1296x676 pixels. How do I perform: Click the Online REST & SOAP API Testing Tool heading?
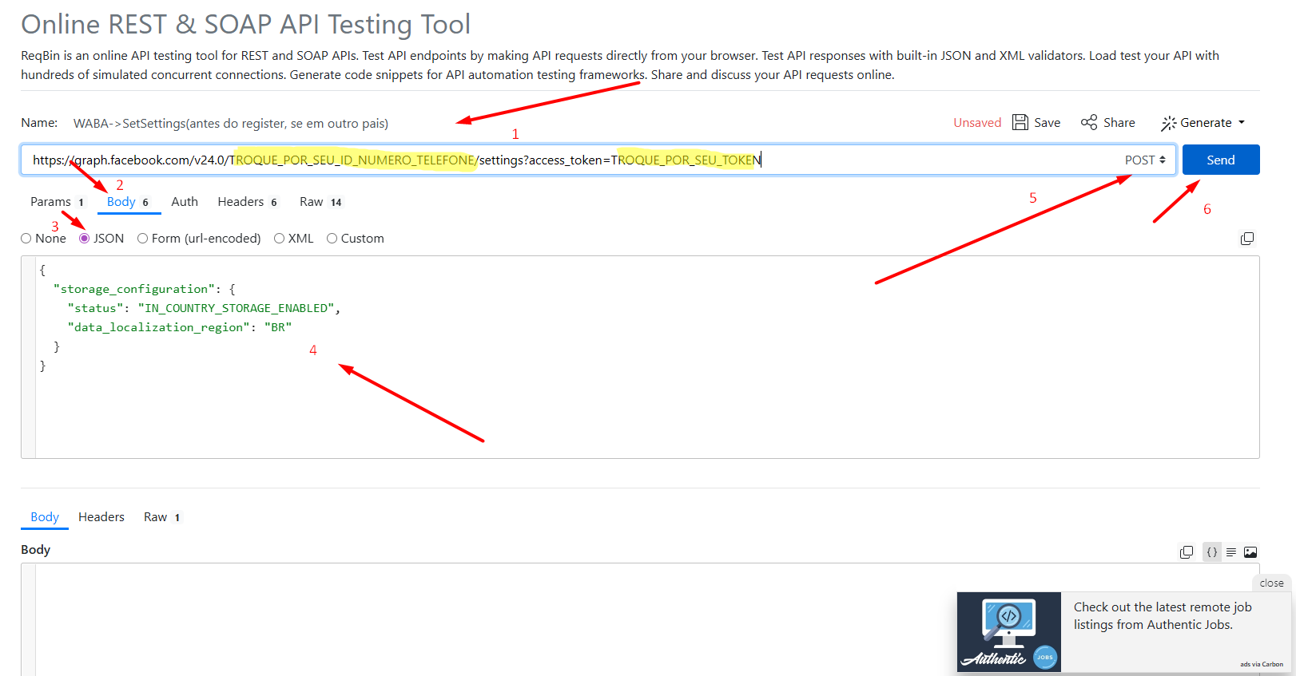pos(246,24)
